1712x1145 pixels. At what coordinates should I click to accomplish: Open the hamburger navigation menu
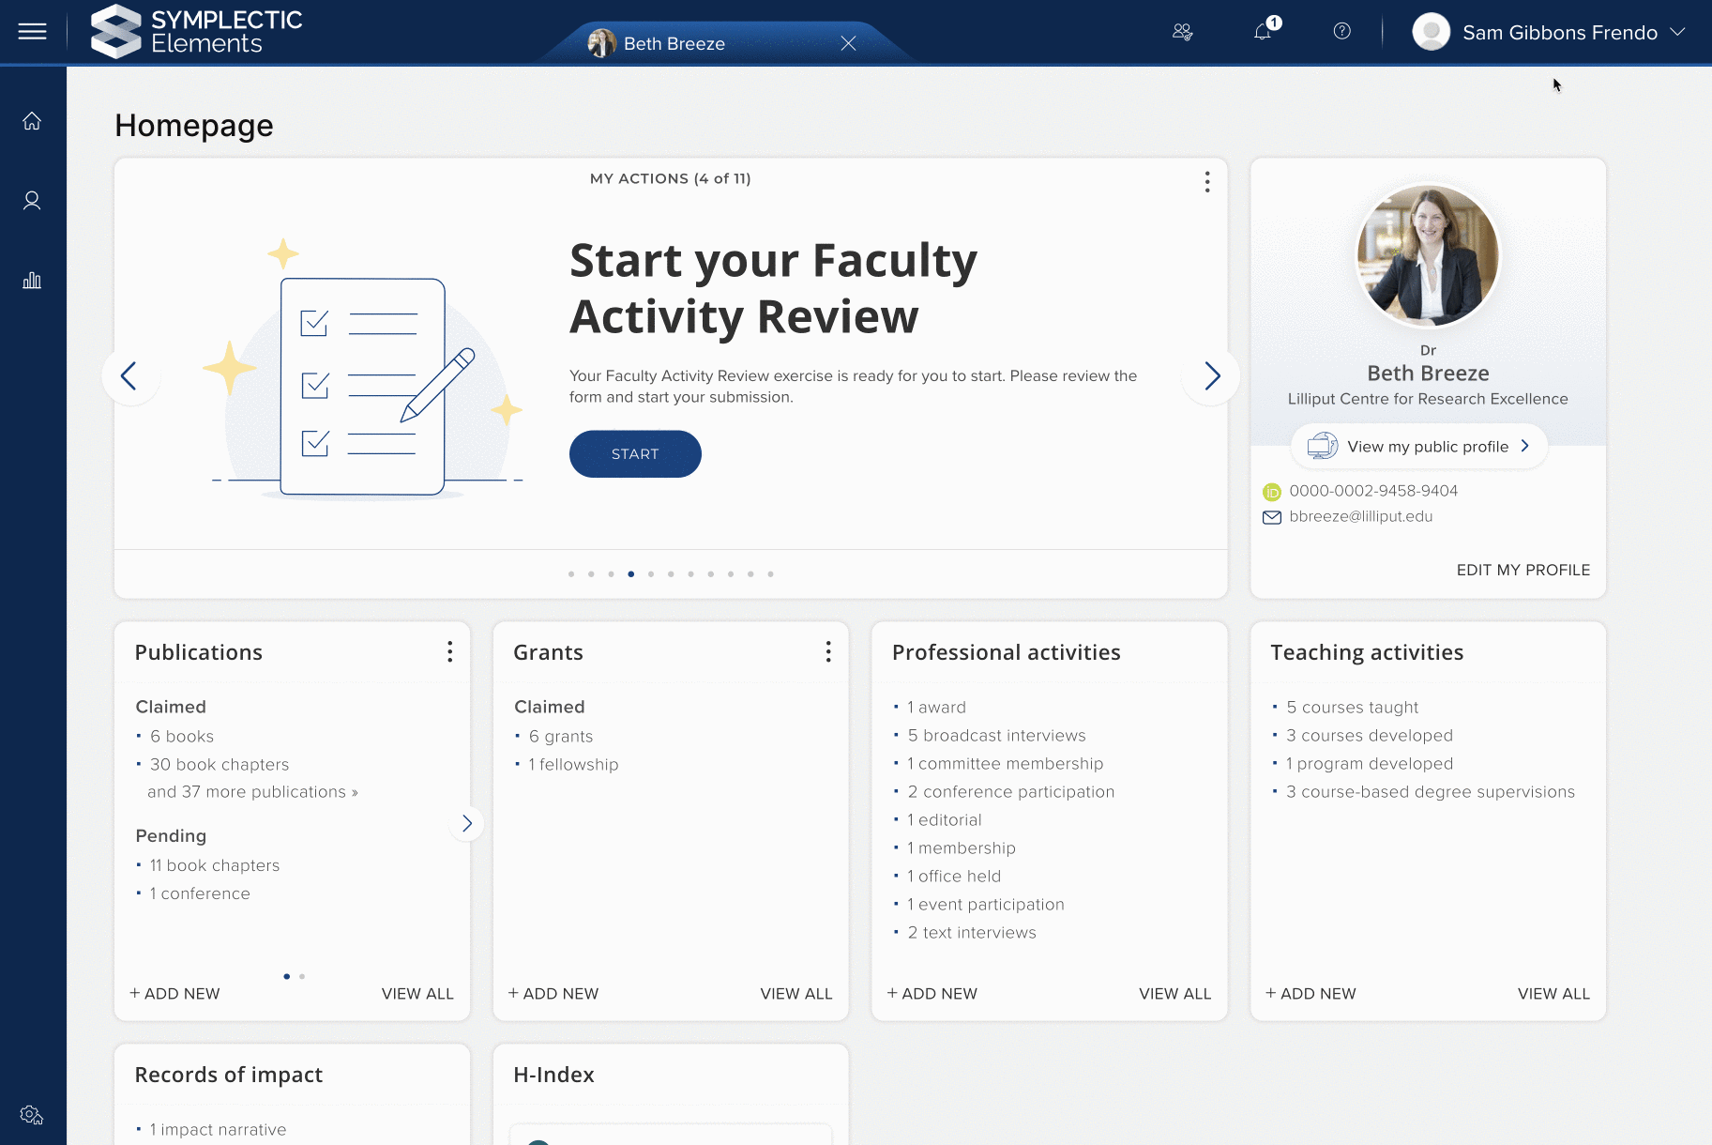(x=32, y=32)
